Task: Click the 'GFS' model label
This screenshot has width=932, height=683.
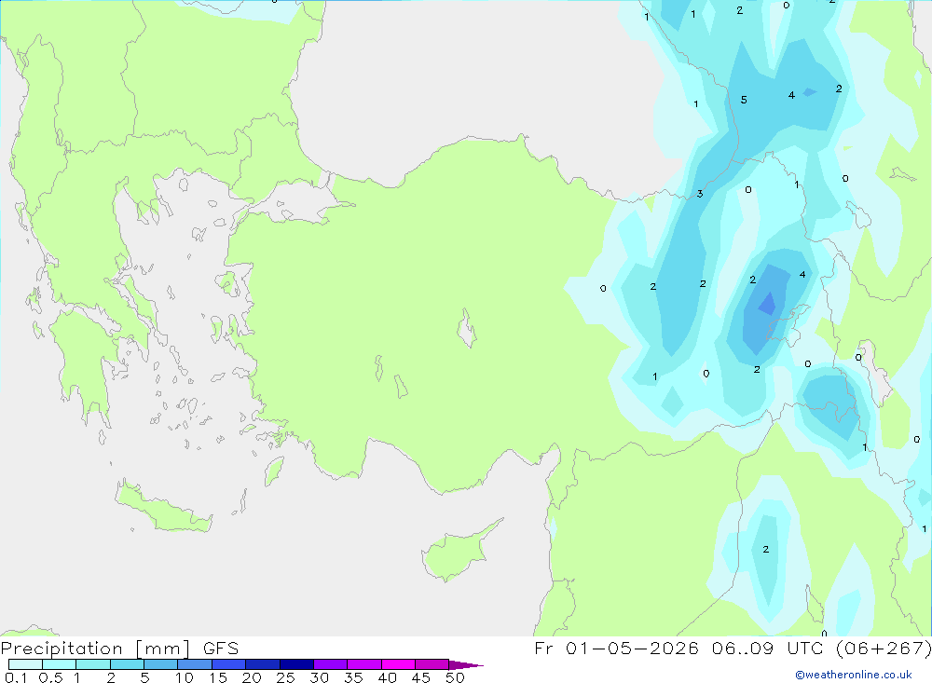Action: tap(221, 649)
